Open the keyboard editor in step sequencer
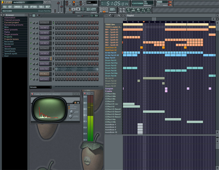This screenshot has width=219, height=170. 97,16
